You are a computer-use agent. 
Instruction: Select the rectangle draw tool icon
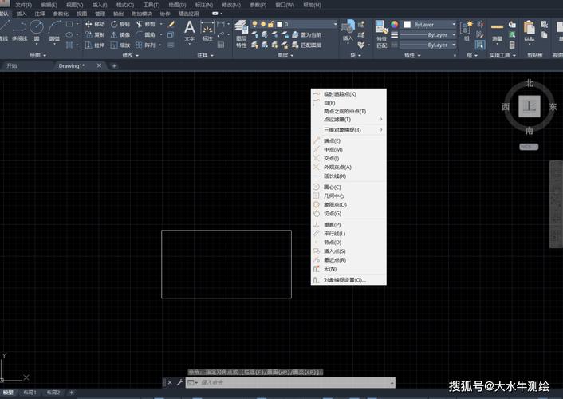pos(69,24)
